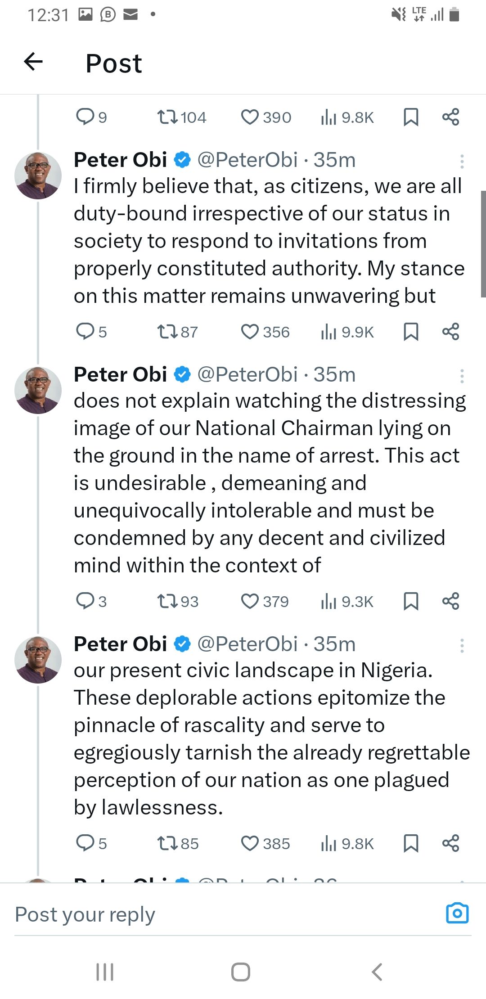The height and width of the screenshot is (999, 486).
Task: Bookmark the post ending 'by lawlessness.'
Action: pos(411,843)
